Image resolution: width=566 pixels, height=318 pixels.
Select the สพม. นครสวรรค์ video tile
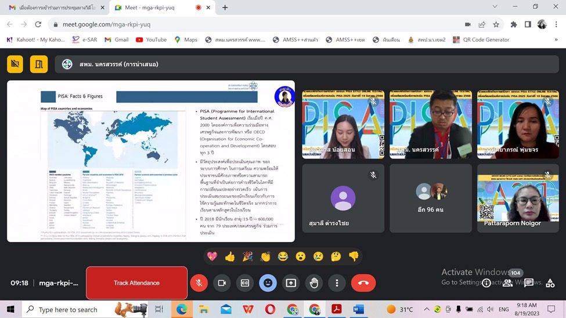click(x=431, y=125)
